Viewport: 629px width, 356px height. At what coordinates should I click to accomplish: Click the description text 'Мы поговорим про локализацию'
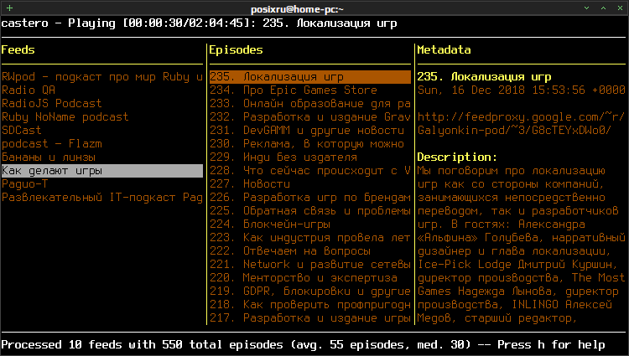pos(511,171)
